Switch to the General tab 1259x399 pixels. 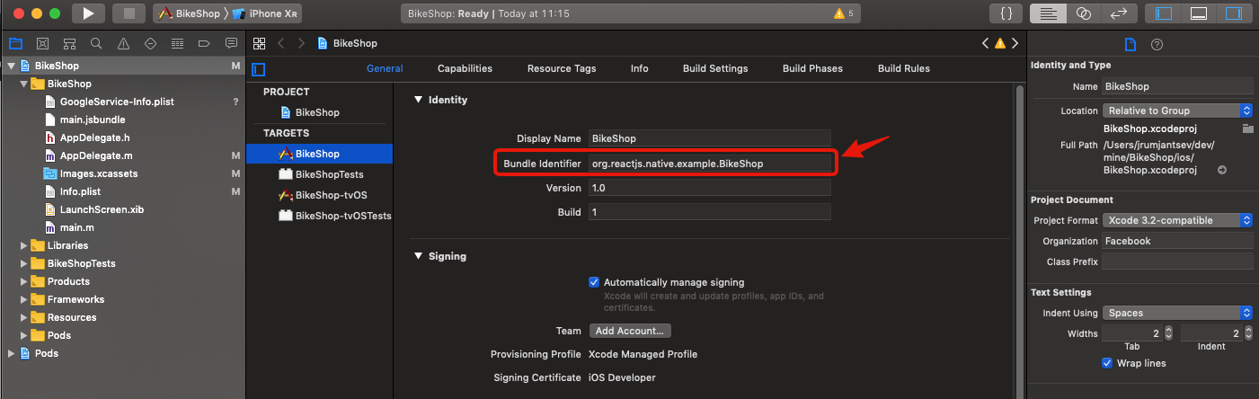click(x=385, y=68)
